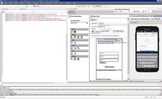Click the first icon under the Verify section
This screenshot has width=162, height=99.
coord(72,48)
